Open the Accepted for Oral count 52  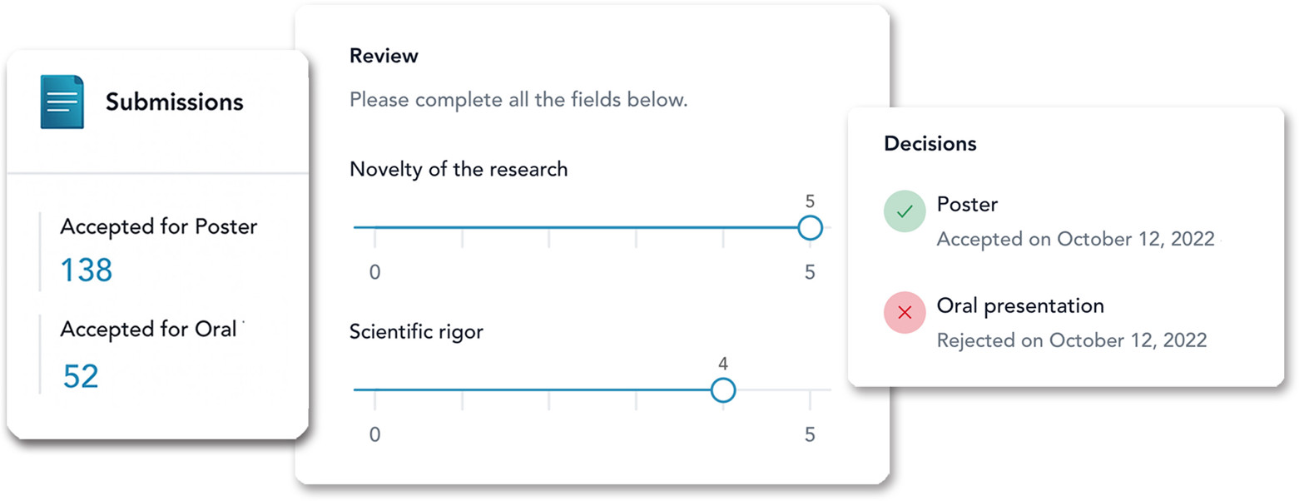point(81,377)
